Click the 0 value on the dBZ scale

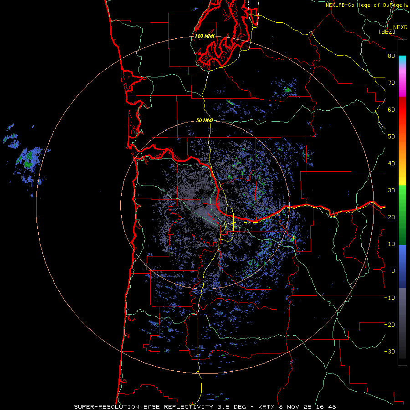[393, 271]
